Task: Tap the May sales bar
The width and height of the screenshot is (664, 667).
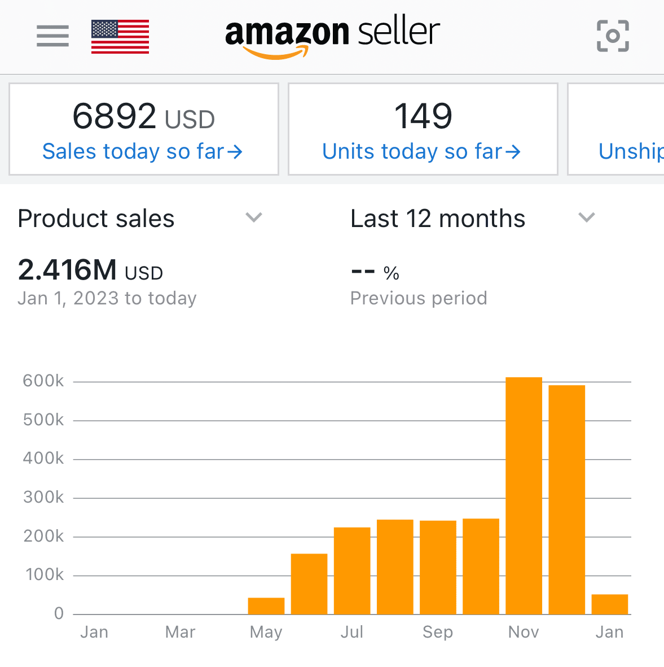Action: [x=266, y=605]
